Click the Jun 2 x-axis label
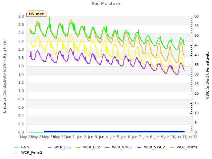 pyautogui.click(x=81, y=137)
